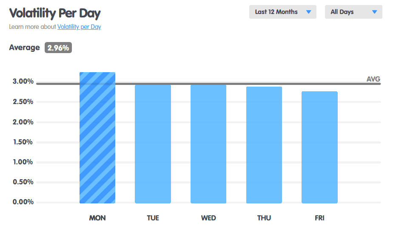Open the All Days dropdown

[x=353, y=12]
